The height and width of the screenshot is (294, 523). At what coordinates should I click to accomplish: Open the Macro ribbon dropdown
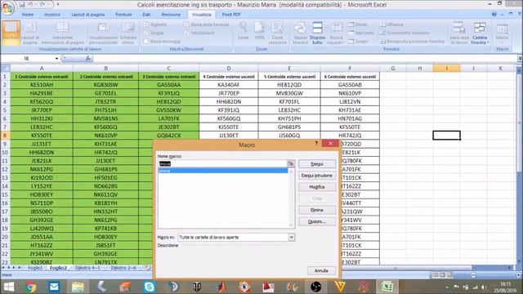(502, 33)
